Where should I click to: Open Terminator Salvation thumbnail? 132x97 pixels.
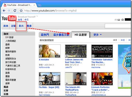pyautogui.click(x=102, y=51)
